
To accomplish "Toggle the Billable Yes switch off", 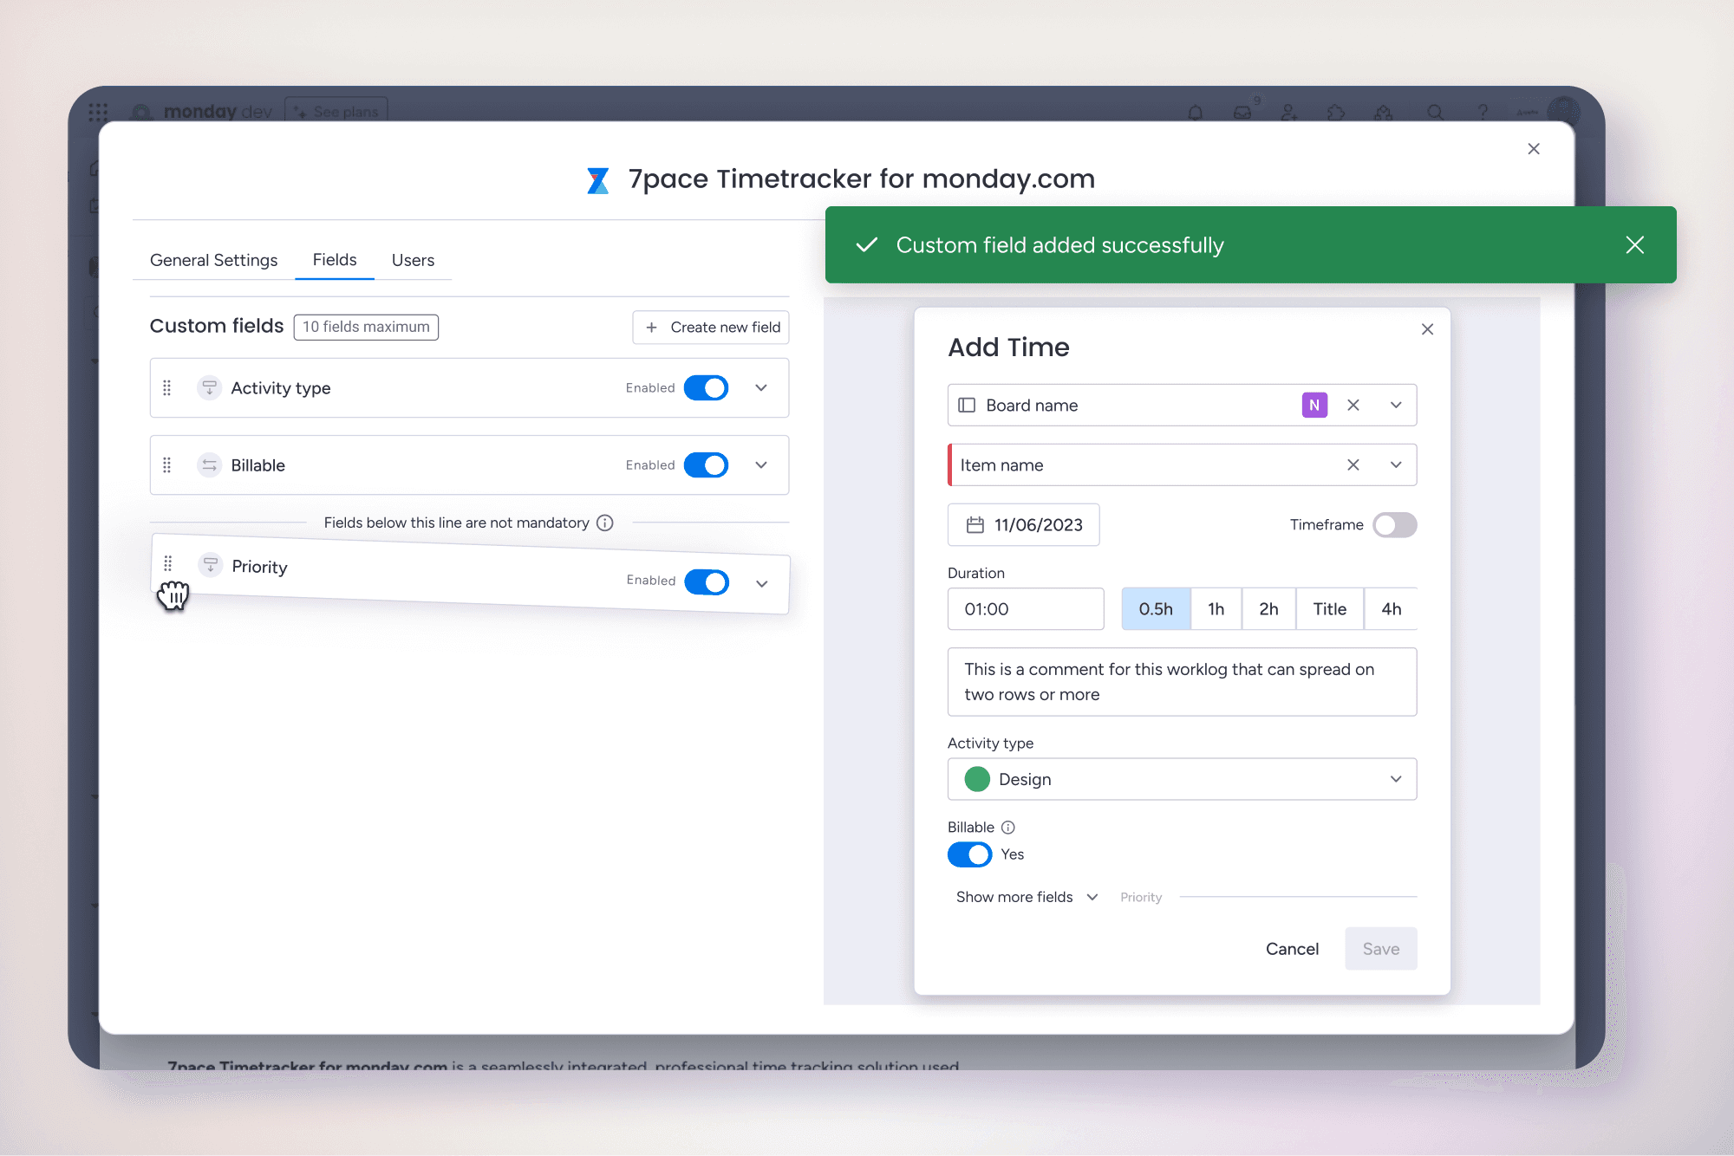I will tap(969, 854).
